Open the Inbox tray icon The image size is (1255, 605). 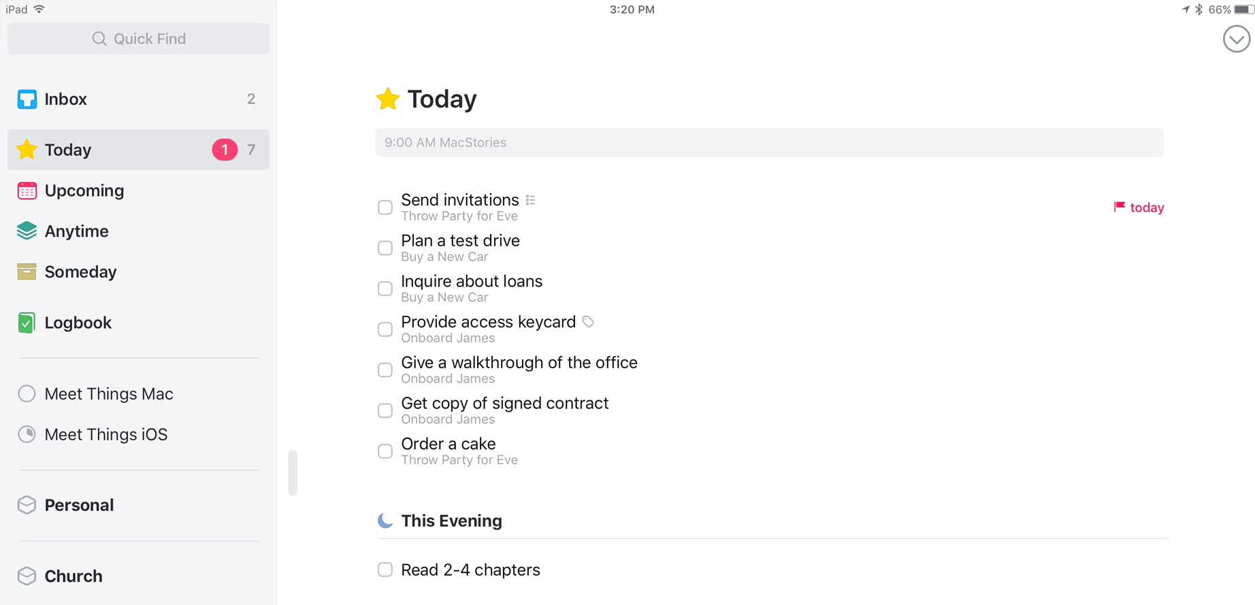click(27, 99)
